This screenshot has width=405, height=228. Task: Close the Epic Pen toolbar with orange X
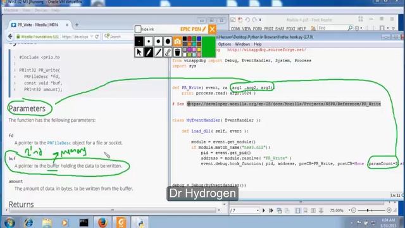point(212,29)
